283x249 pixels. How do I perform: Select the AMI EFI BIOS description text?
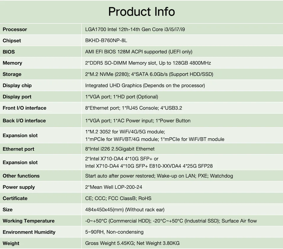coord(139,52)
